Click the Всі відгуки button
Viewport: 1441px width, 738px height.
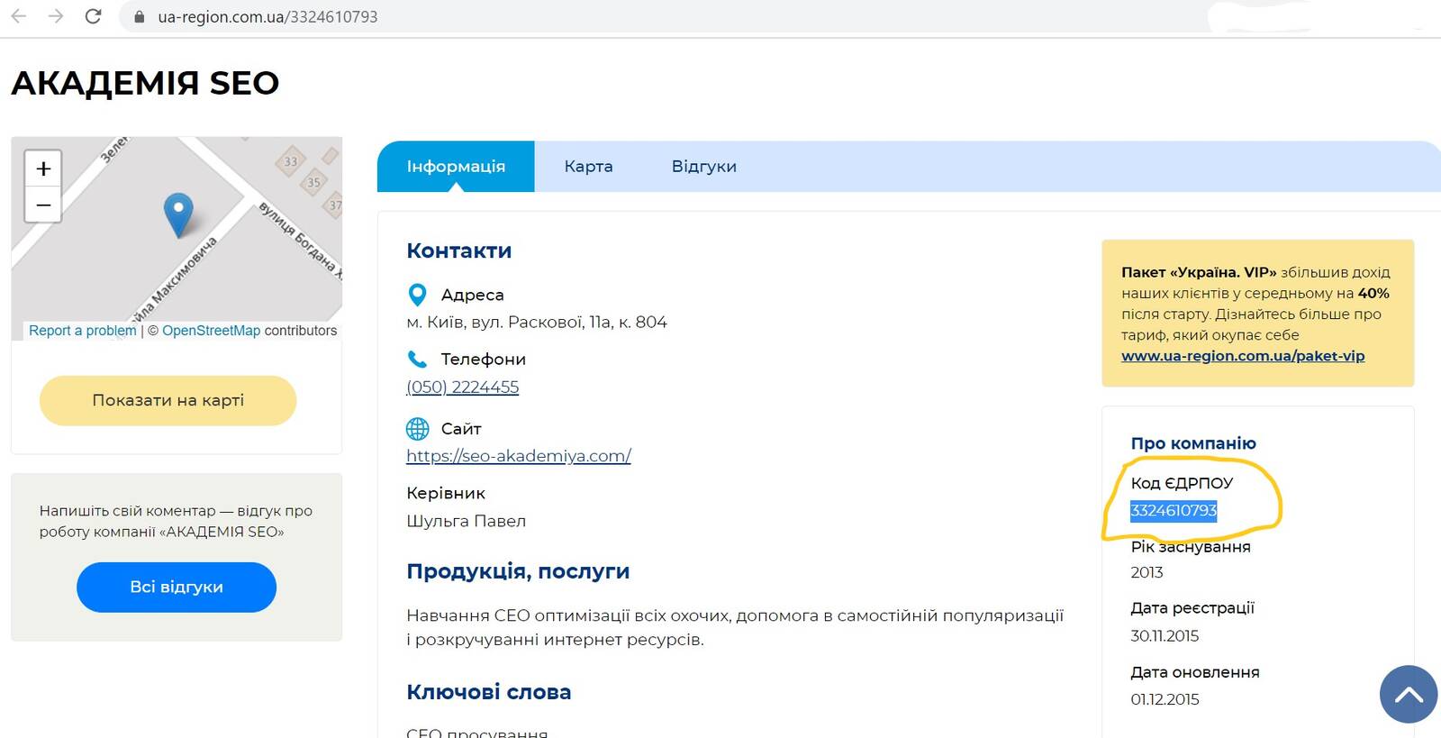[177, 587]
